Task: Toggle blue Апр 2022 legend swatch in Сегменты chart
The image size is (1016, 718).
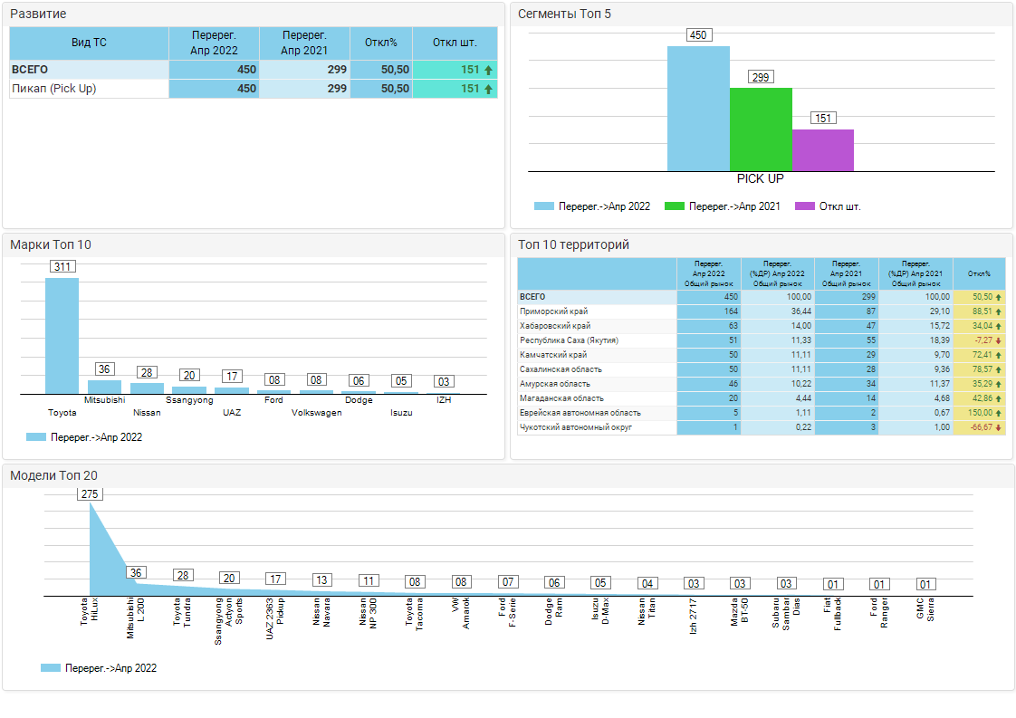Action: [x=543, y=206]
